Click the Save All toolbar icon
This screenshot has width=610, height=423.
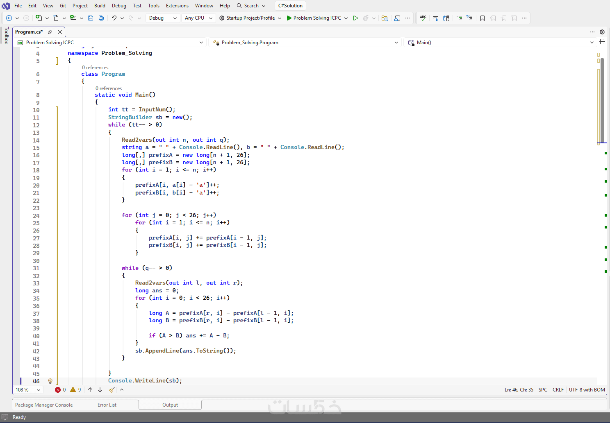(101, 18)
